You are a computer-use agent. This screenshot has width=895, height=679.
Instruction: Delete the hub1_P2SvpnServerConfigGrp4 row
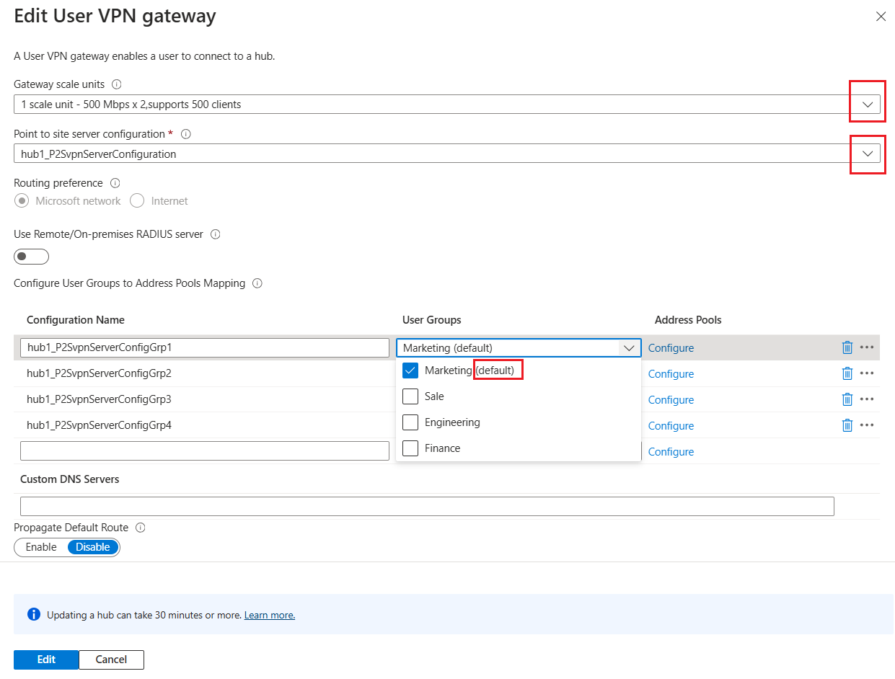[x=847, y=425]
